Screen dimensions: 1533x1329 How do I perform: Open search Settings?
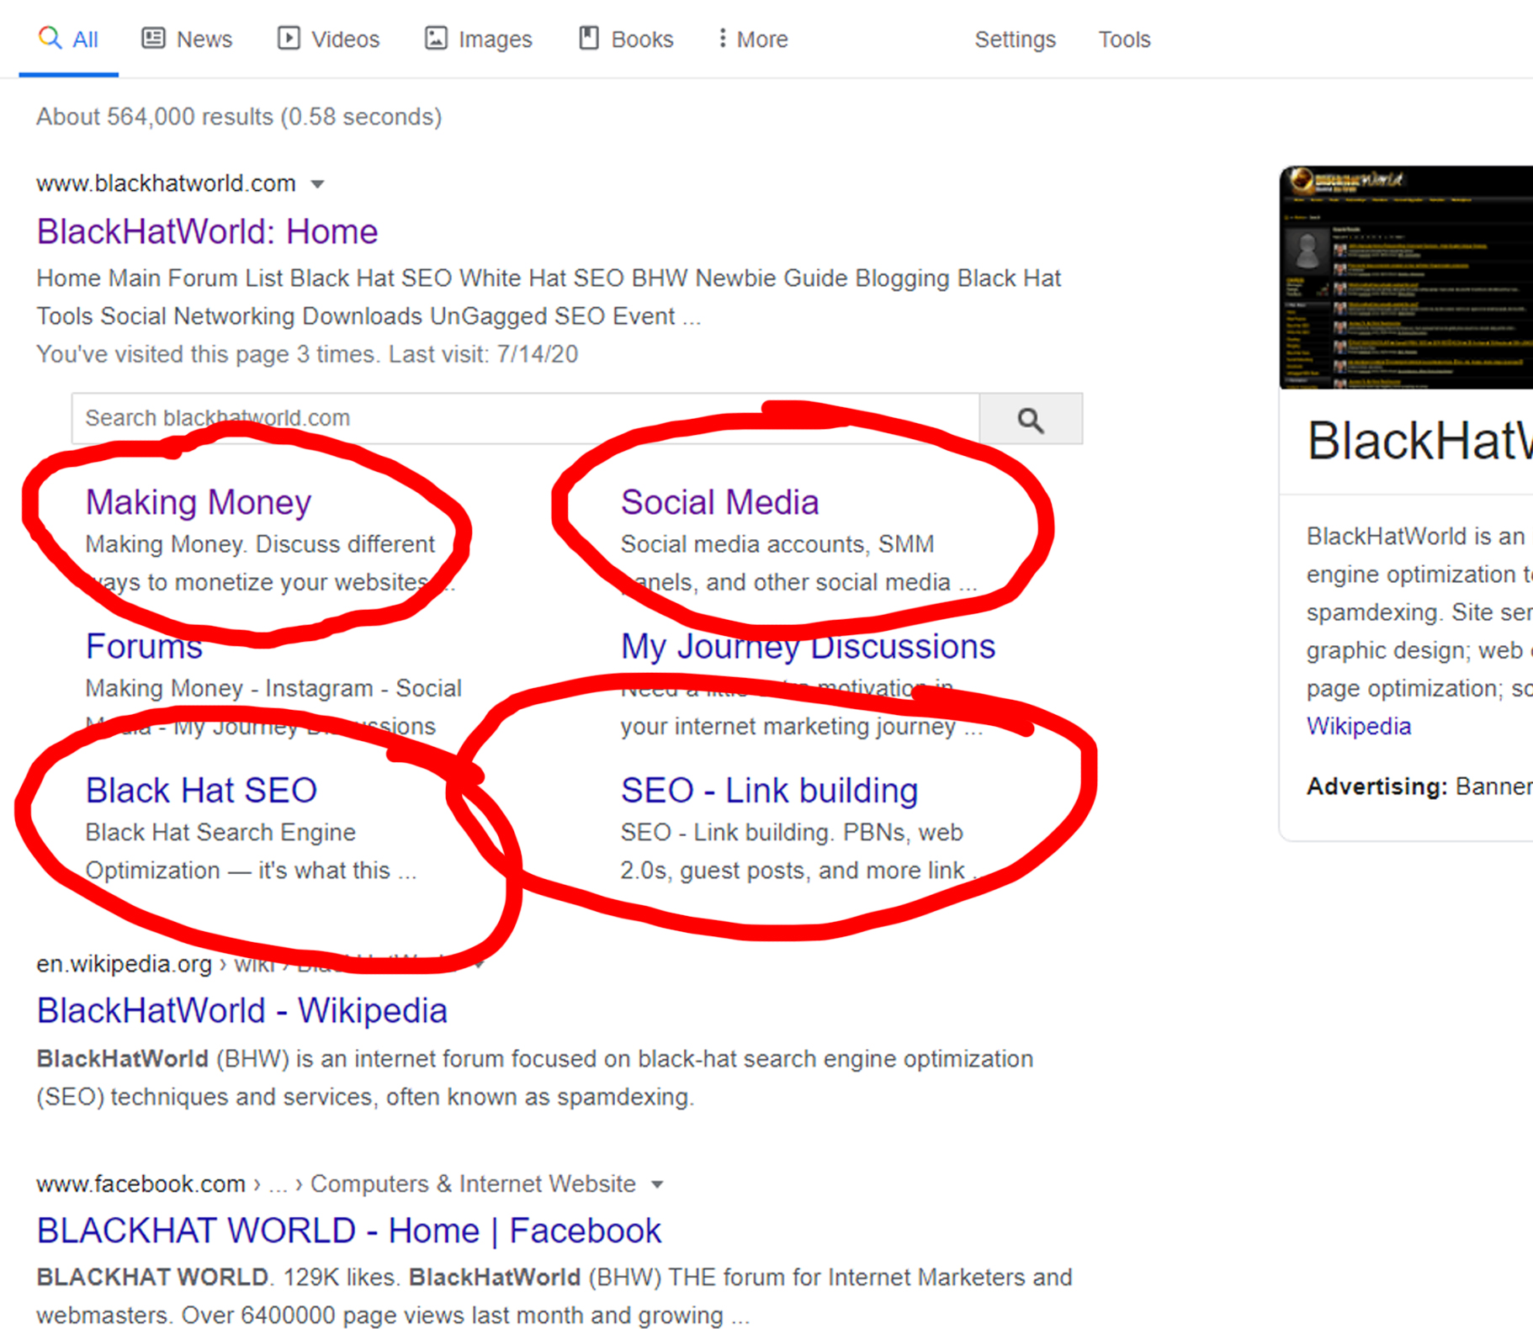click(x=1015, y=40)
